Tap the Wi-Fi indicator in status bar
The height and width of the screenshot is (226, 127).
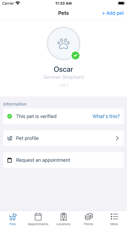tap(18, 3)
